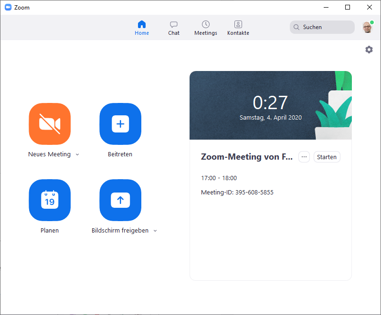
Task: Open the Chat tab
Action: click(x=174, y=28)
